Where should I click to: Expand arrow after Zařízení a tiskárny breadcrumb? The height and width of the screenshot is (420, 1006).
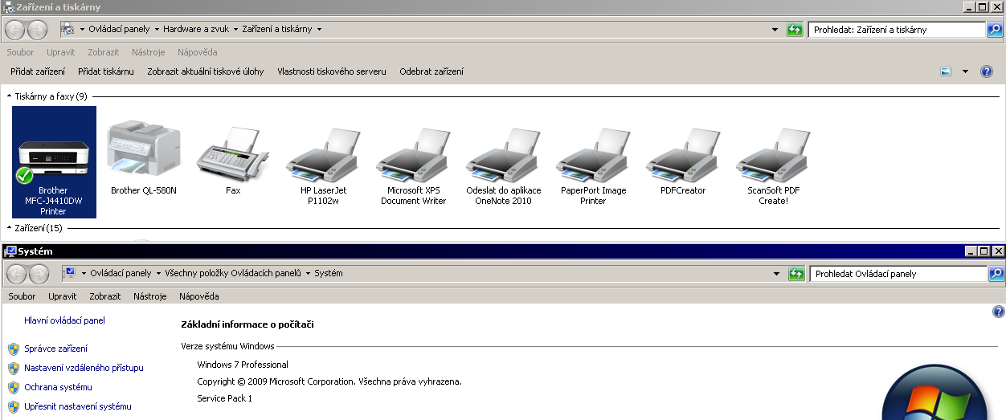[x=319, y=30]
